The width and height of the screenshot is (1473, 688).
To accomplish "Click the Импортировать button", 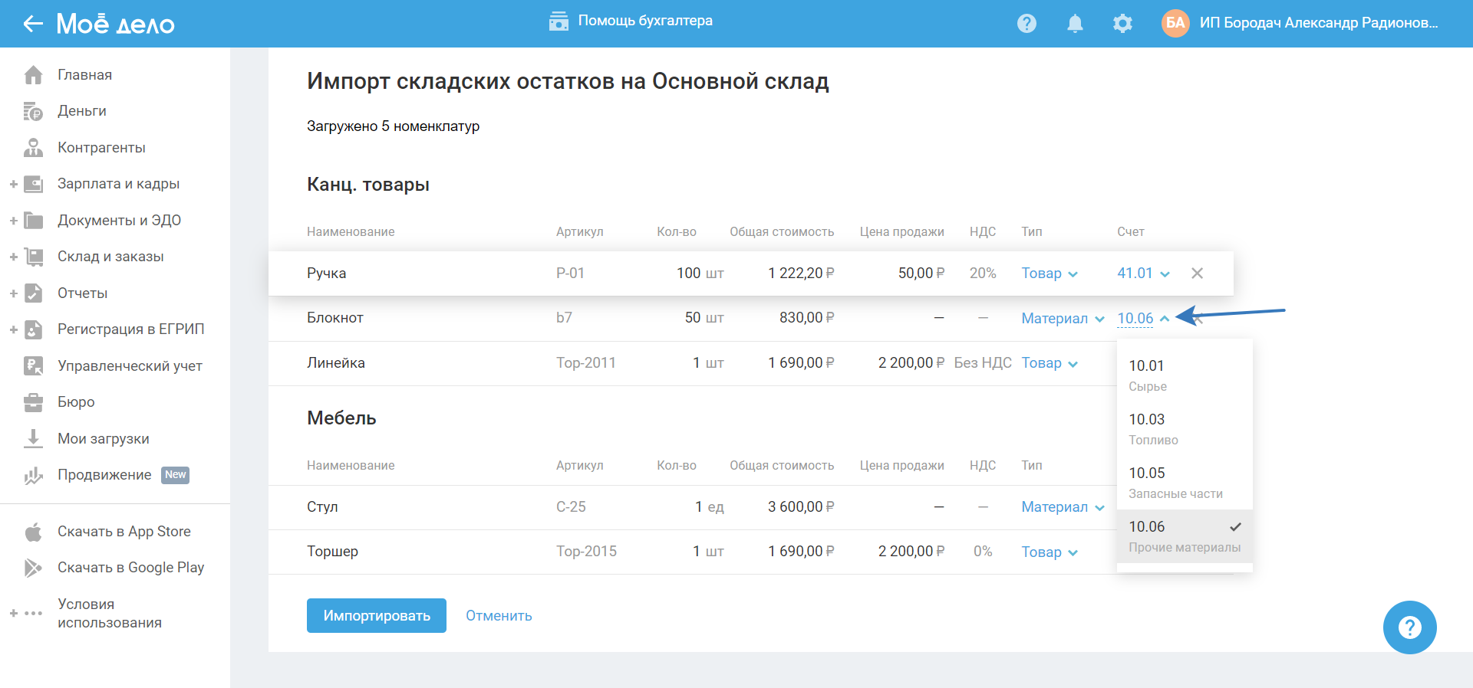I will [x=376, y=616].
